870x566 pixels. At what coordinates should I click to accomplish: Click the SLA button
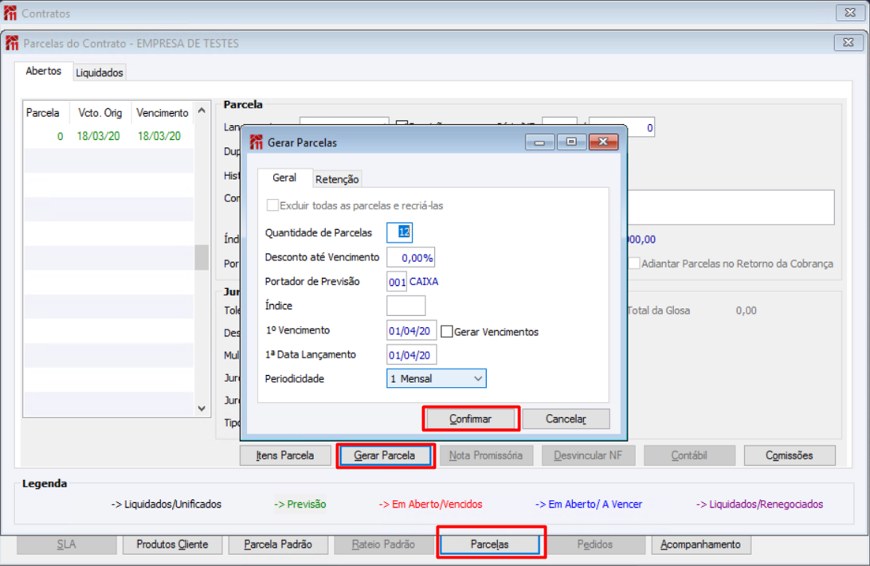(67, 545)
